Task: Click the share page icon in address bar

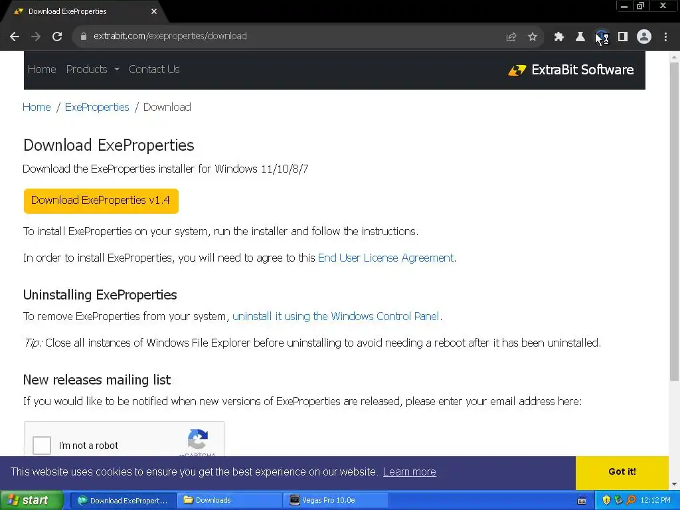Action: 511,37
